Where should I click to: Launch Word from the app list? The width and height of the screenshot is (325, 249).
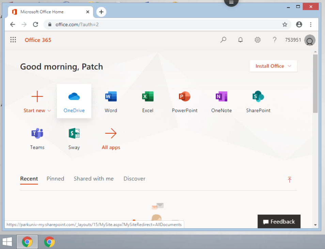111,101
